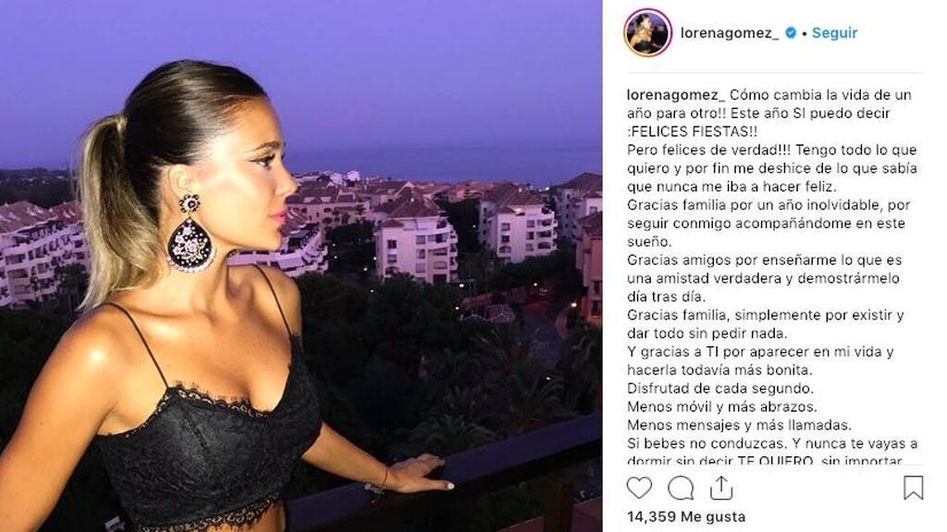The height and width of the screenshot is (532, 947).
Task: Open comments via the speech bubble icon
Action: 680,488
